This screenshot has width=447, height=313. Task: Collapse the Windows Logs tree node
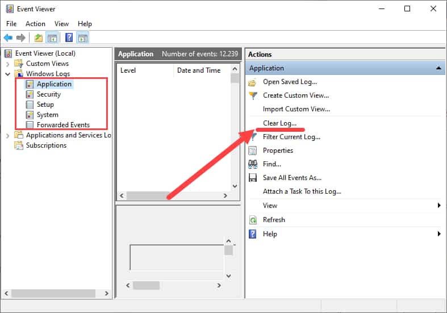pyautogui.click(x=7, y=74)
